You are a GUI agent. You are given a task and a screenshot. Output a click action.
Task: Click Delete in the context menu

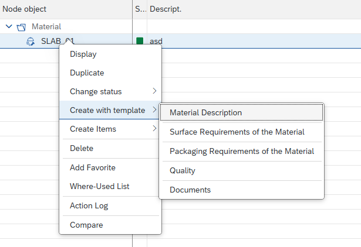pyautogui.click(x=82, y=148)
